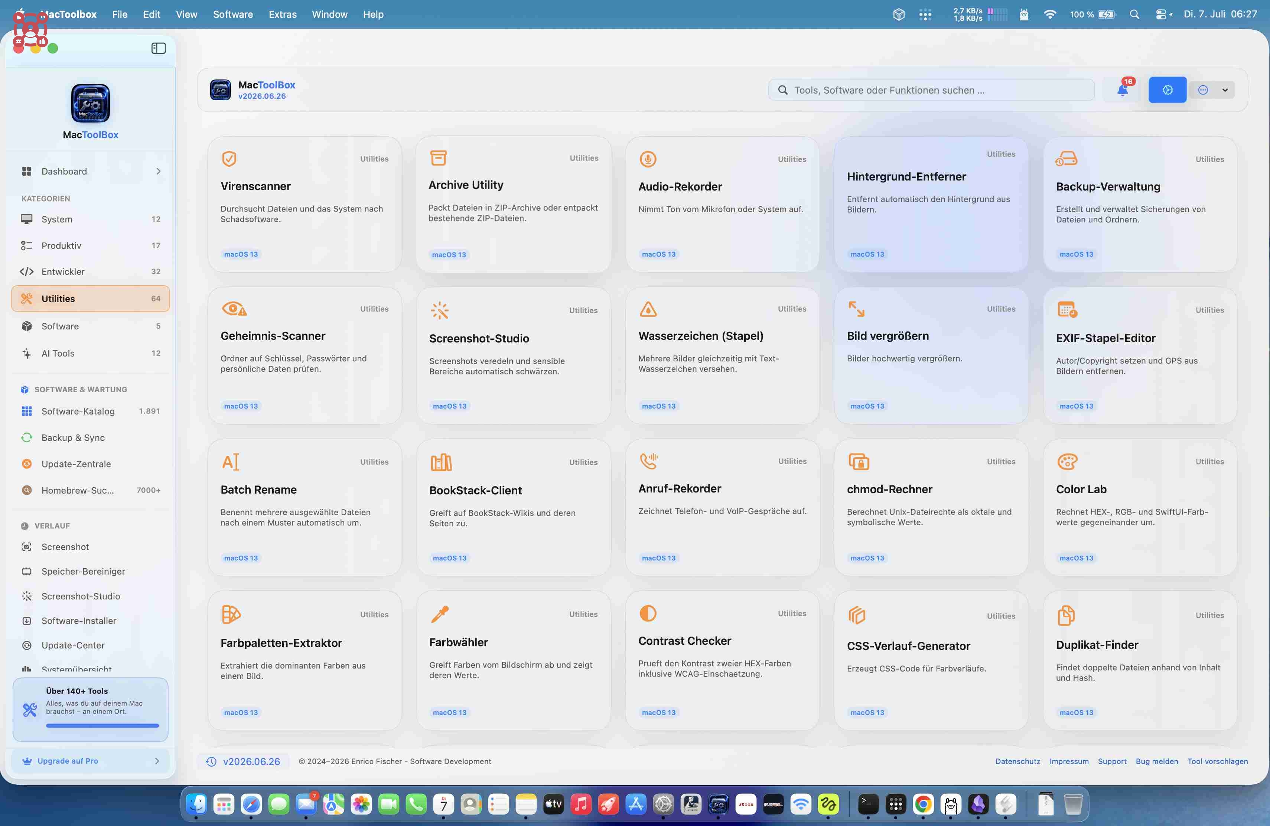This screenshot has width=1270, height=826.
Task: Click the Batch Rename text-cursor icon
Action: click(231, 462)
